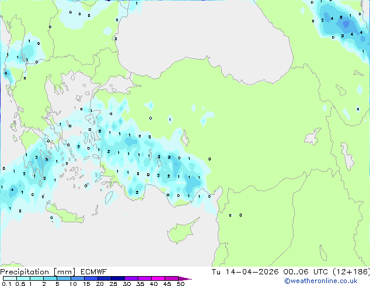Click the 40–45 mm magenta swatch
The width and height of the screenshot is (370, 286).
tap(158, 278)
